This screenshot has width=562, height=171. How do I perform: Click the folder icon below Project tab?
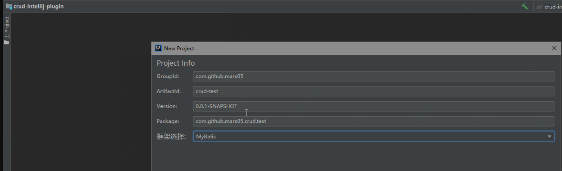(7, 42)
